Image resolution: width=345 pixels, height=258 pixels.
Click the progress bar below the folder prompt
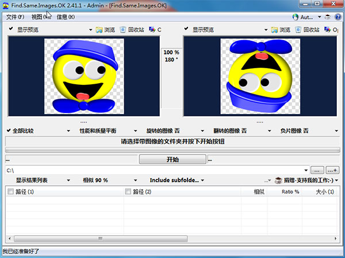click(x=172, y=150)
